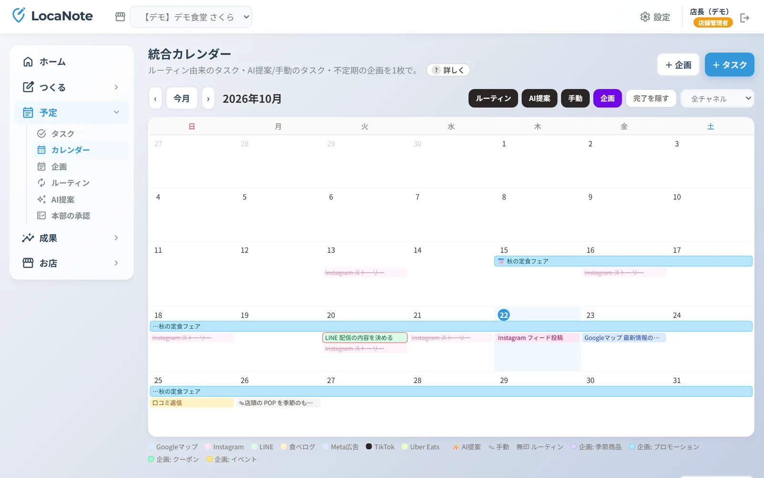Click the 企画 submenu icon
Screen dimensions: 764x478
[x=42, y=166]
